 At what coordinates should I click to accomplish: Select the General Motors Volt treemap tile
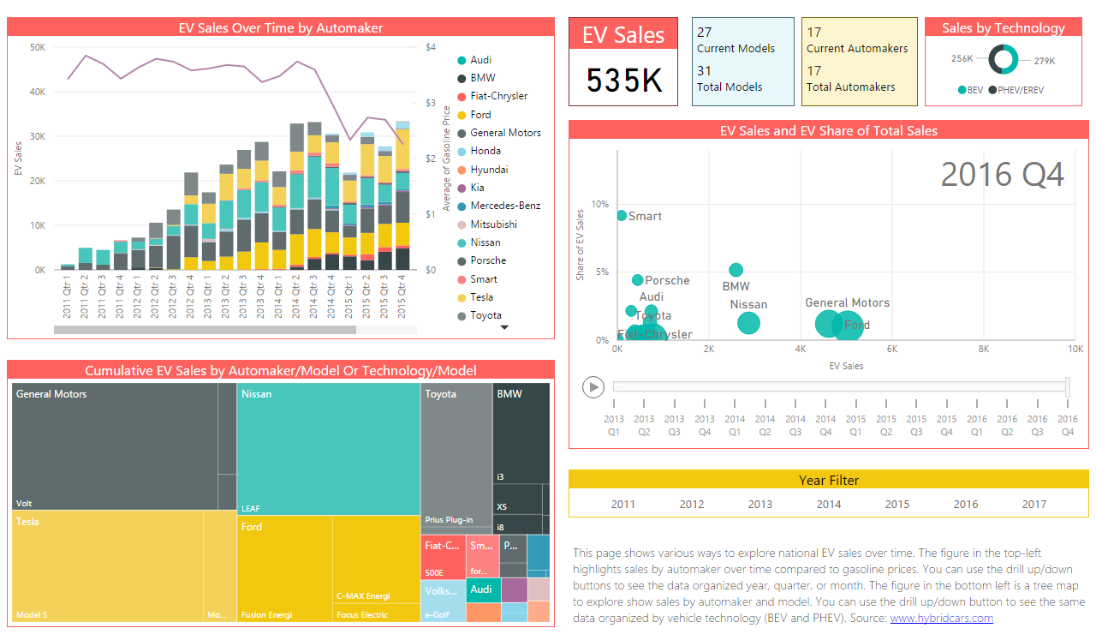115,446
